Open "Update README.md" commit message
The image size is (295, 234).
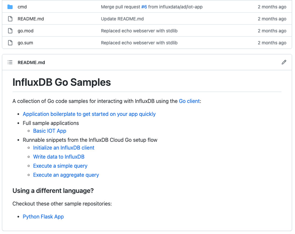[122, 19]
